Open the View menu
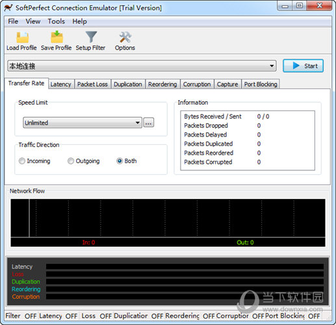 [x=33, y=21]
